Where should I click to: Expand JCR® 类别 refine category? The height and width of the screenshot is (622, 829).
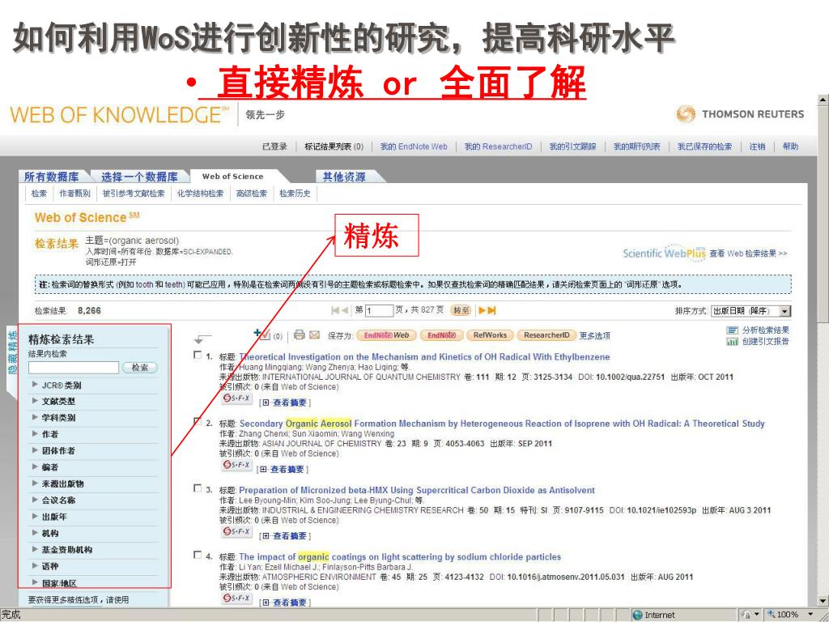coord(35,385)
